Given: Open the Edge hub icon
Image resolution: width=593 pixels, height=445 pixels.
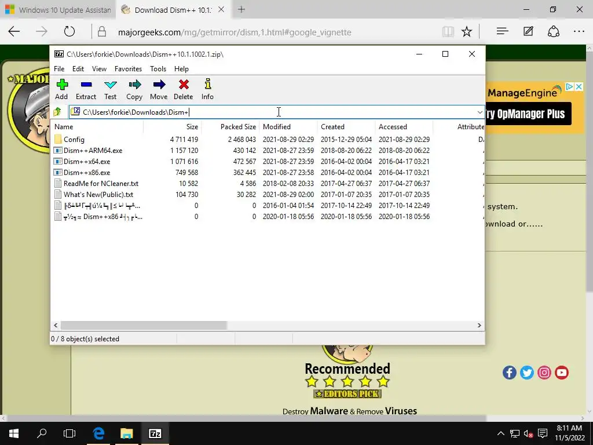Looking at the screenshot, I should pyautogui.click(x=502, y=31).
